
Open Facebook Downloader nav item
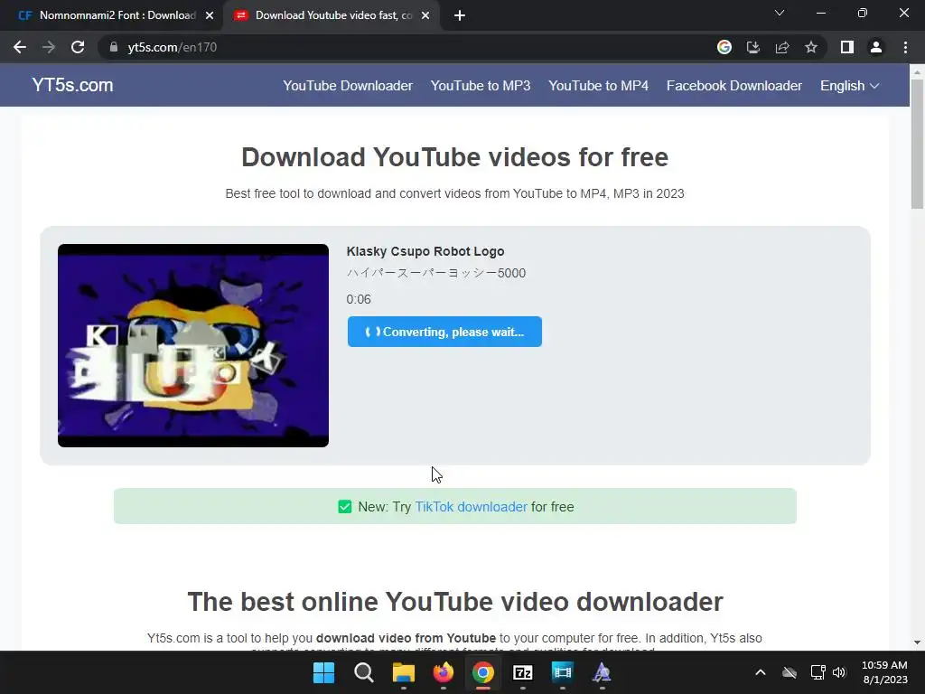(734, 86)
